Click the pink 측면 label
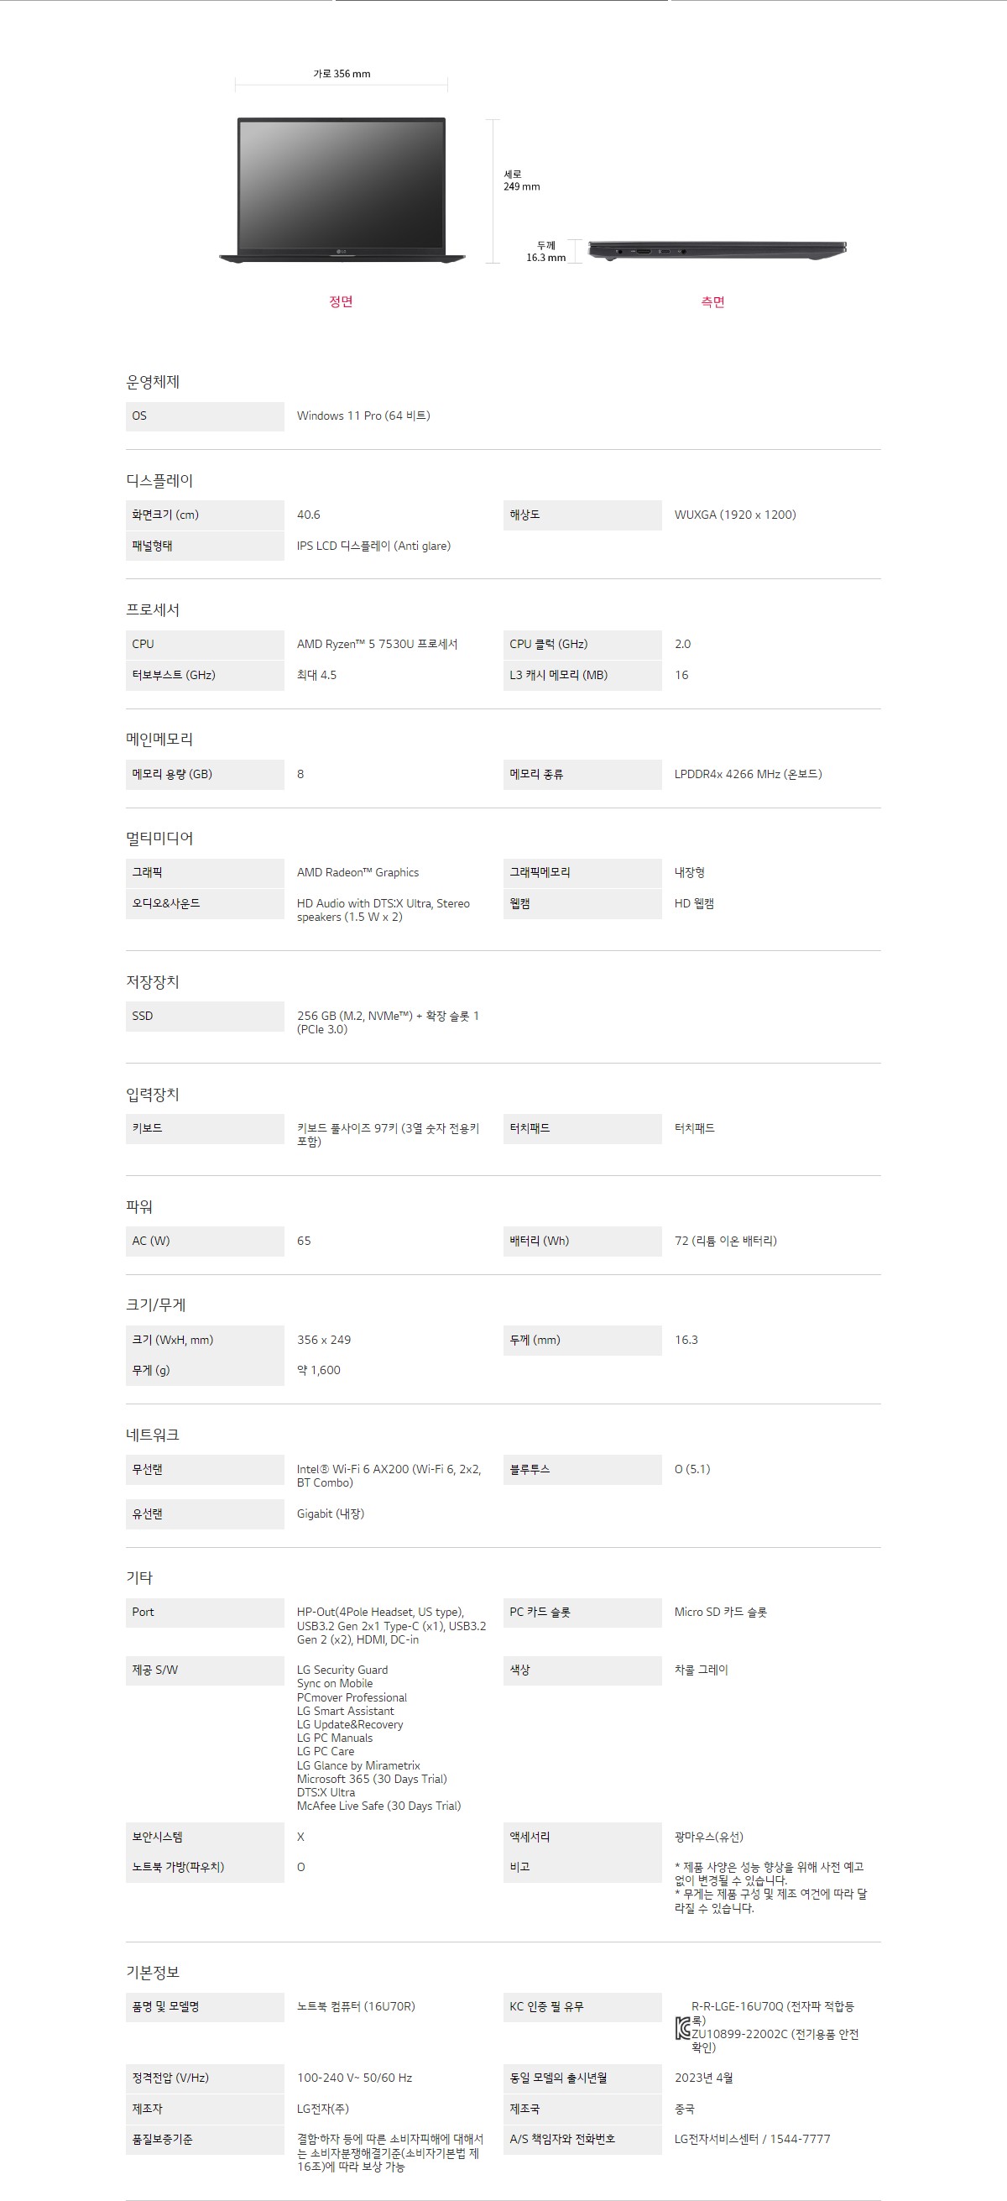 pyautogui.click(x=712, y=301)
